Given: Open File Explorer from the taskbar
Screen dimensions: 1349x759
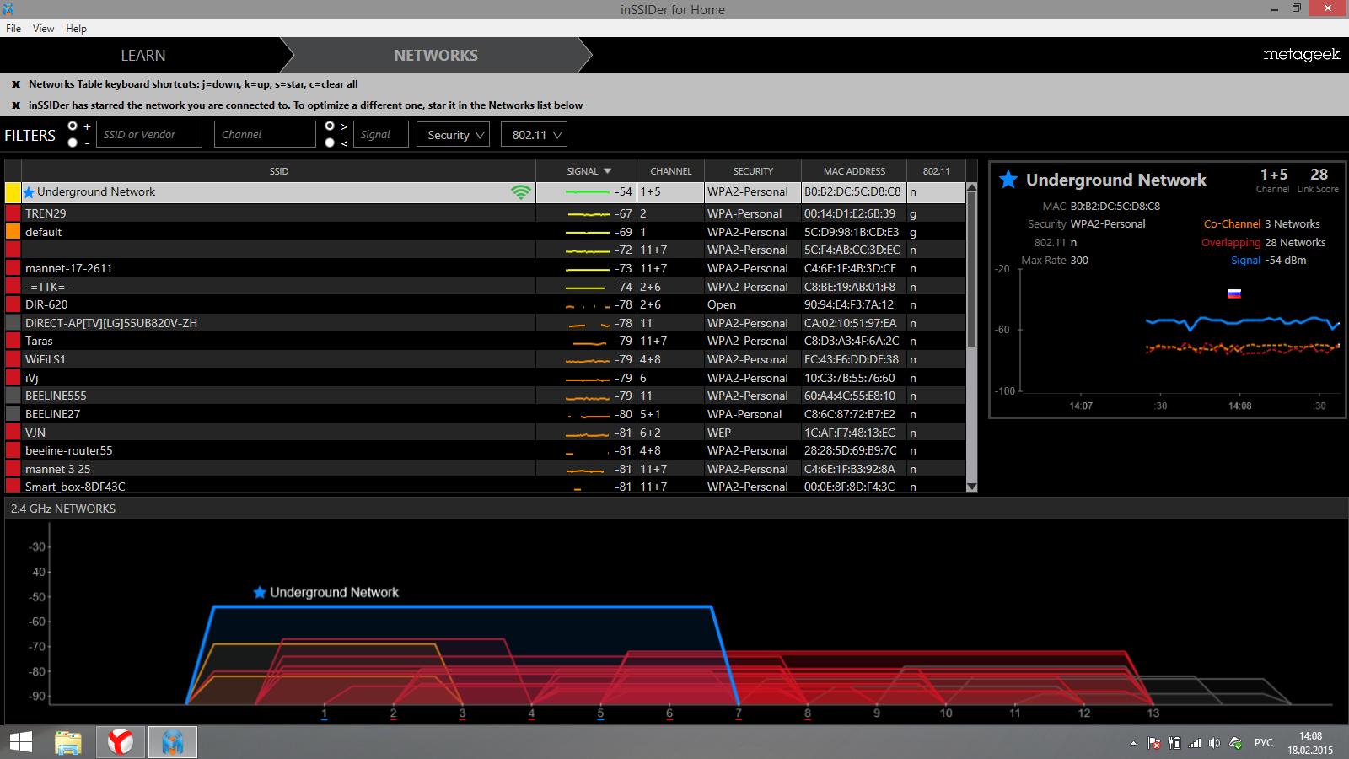Looking at the screenshot, I should (x=67, y=742).
